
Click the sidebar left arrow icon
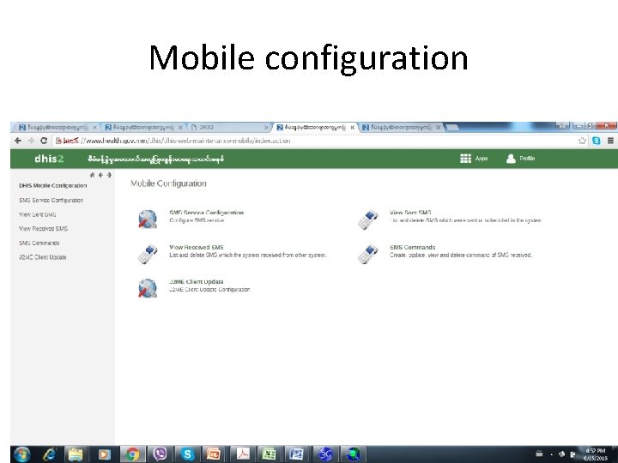click(x=101, y=175)
